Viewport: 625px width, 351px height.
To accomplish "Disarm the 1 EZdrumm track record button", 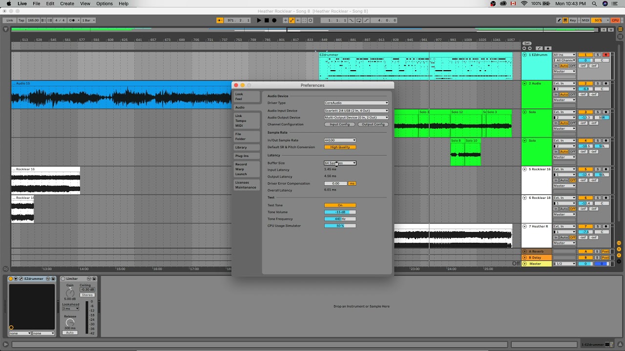I will point(606,55).
